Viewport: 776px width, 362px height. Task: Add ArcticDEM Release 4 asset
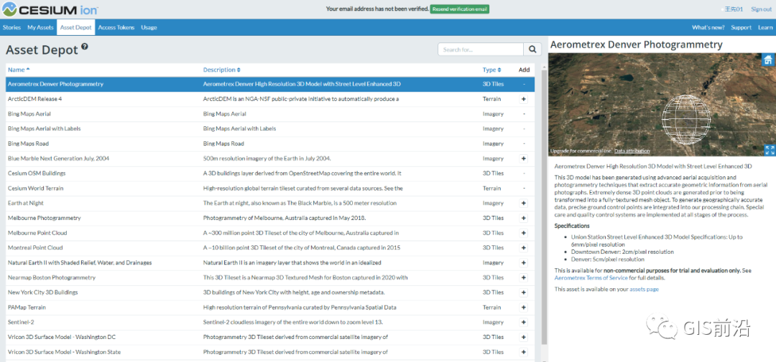524,99
